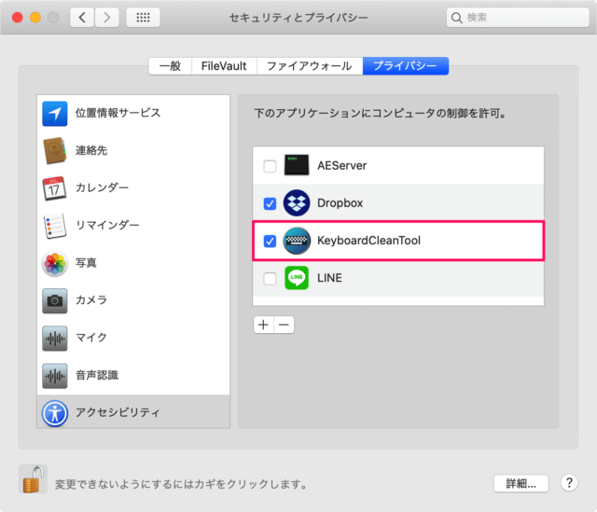Image resolution: width=597 pixels, height=512 pixels.
Task: Choose the リマインダー list icon
Action: point(55,226)
